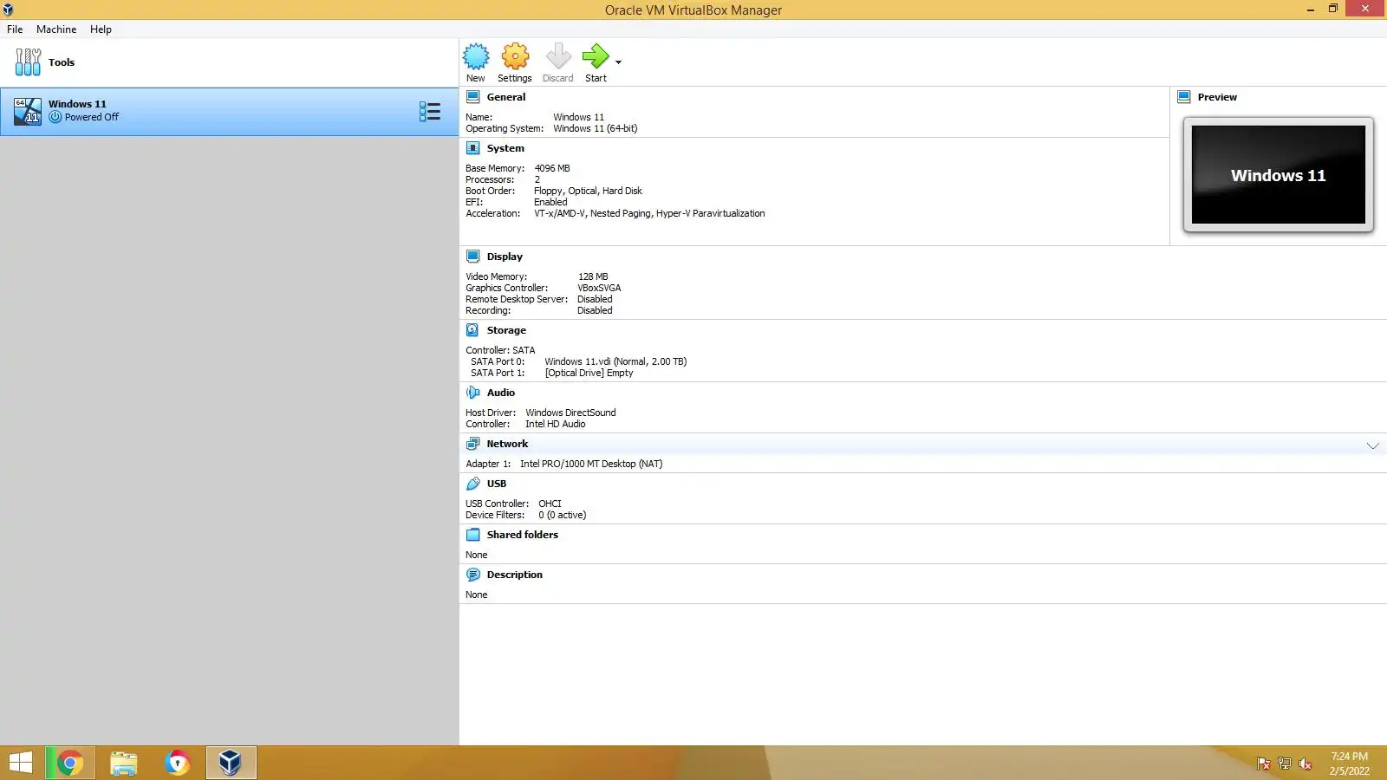Open File Explorer from the taskbar
1387x780 pixels.
coord(124,763)
